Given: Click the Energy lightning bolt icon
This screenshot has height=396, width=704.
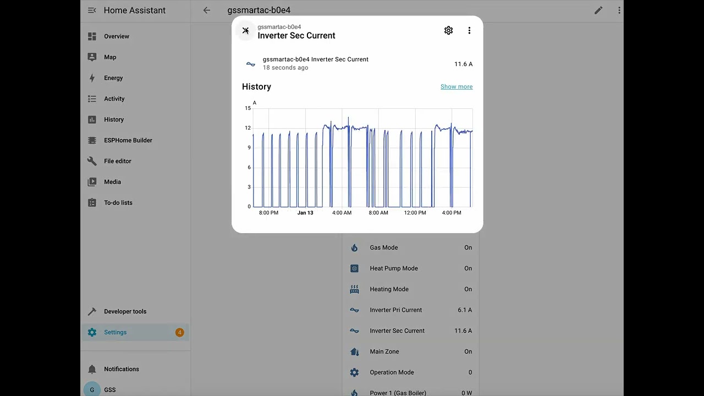Looking at the screenshot, I should tap(92, 78).
